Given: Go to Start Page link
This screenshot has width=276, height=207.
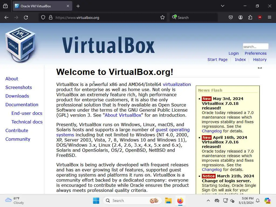Looking at the screenshot, I should point(218,60).
